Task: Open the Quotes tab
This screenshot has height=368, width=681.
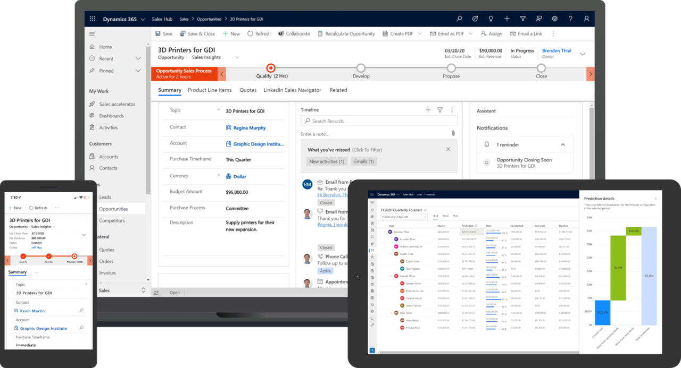Action: coord(247,90)
